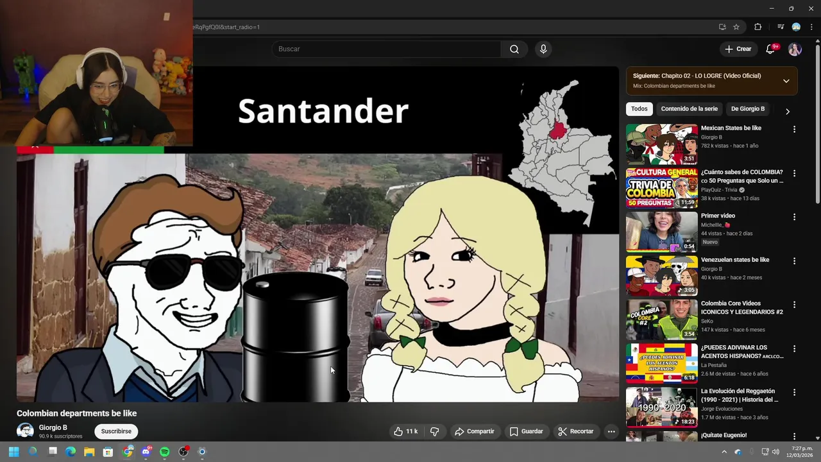The height and width of the screenshot is (462, 821).
Task: Open Venezuelan states be like title
Action: click(x=735, y=260)
